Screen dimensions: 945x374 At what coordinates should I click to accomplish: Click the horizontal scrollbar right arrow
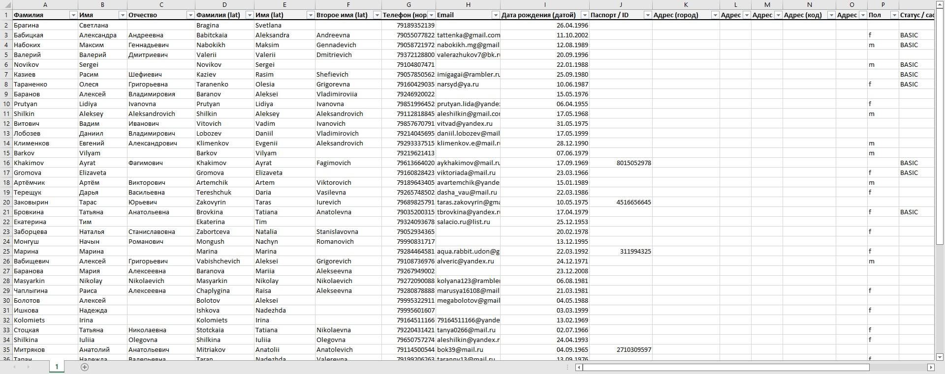click(x=931, y=367)
